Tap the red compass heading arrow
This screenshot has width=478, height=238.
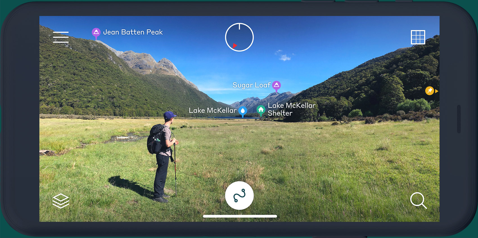(x=235, y=45)
